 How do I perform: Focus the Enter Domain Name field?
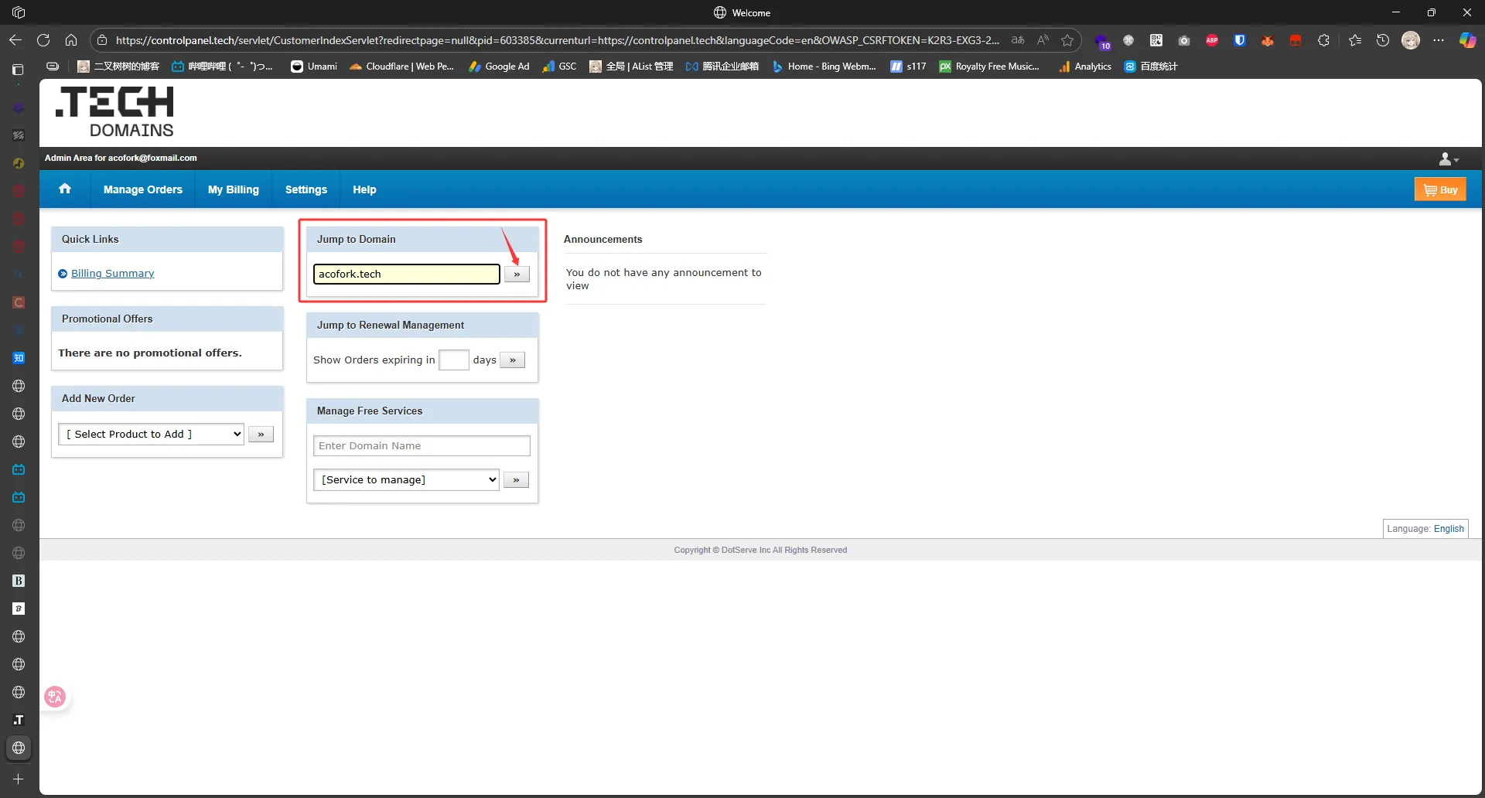[422, 446]
